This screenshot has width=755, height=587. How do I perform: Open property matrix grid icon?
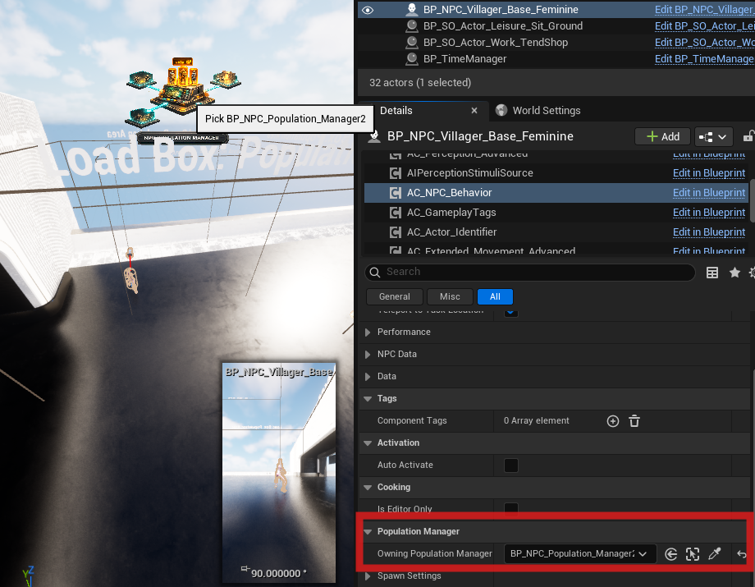pos(712,273)
